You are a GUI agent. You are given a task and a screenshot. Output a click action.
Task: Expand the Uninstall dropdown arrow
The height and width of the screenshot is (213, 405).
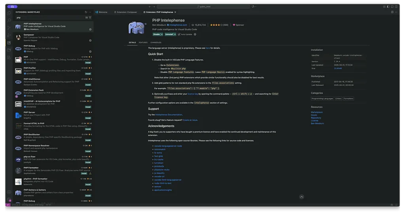pyautogui.click(x=175, y=34)
